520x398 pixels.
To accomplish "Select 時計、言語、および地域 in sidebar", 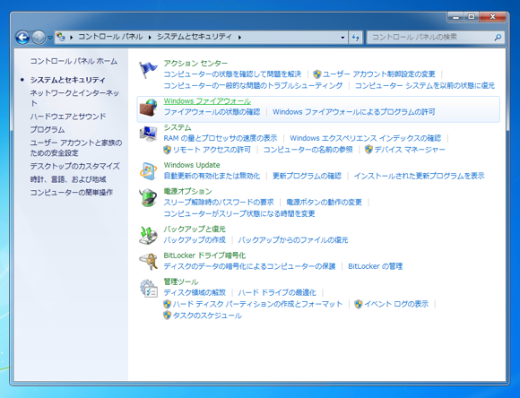I will [x=68, y=179].
